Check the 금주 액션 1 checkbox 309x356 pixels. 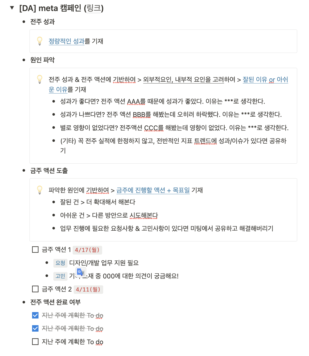(x=35, y=250)
